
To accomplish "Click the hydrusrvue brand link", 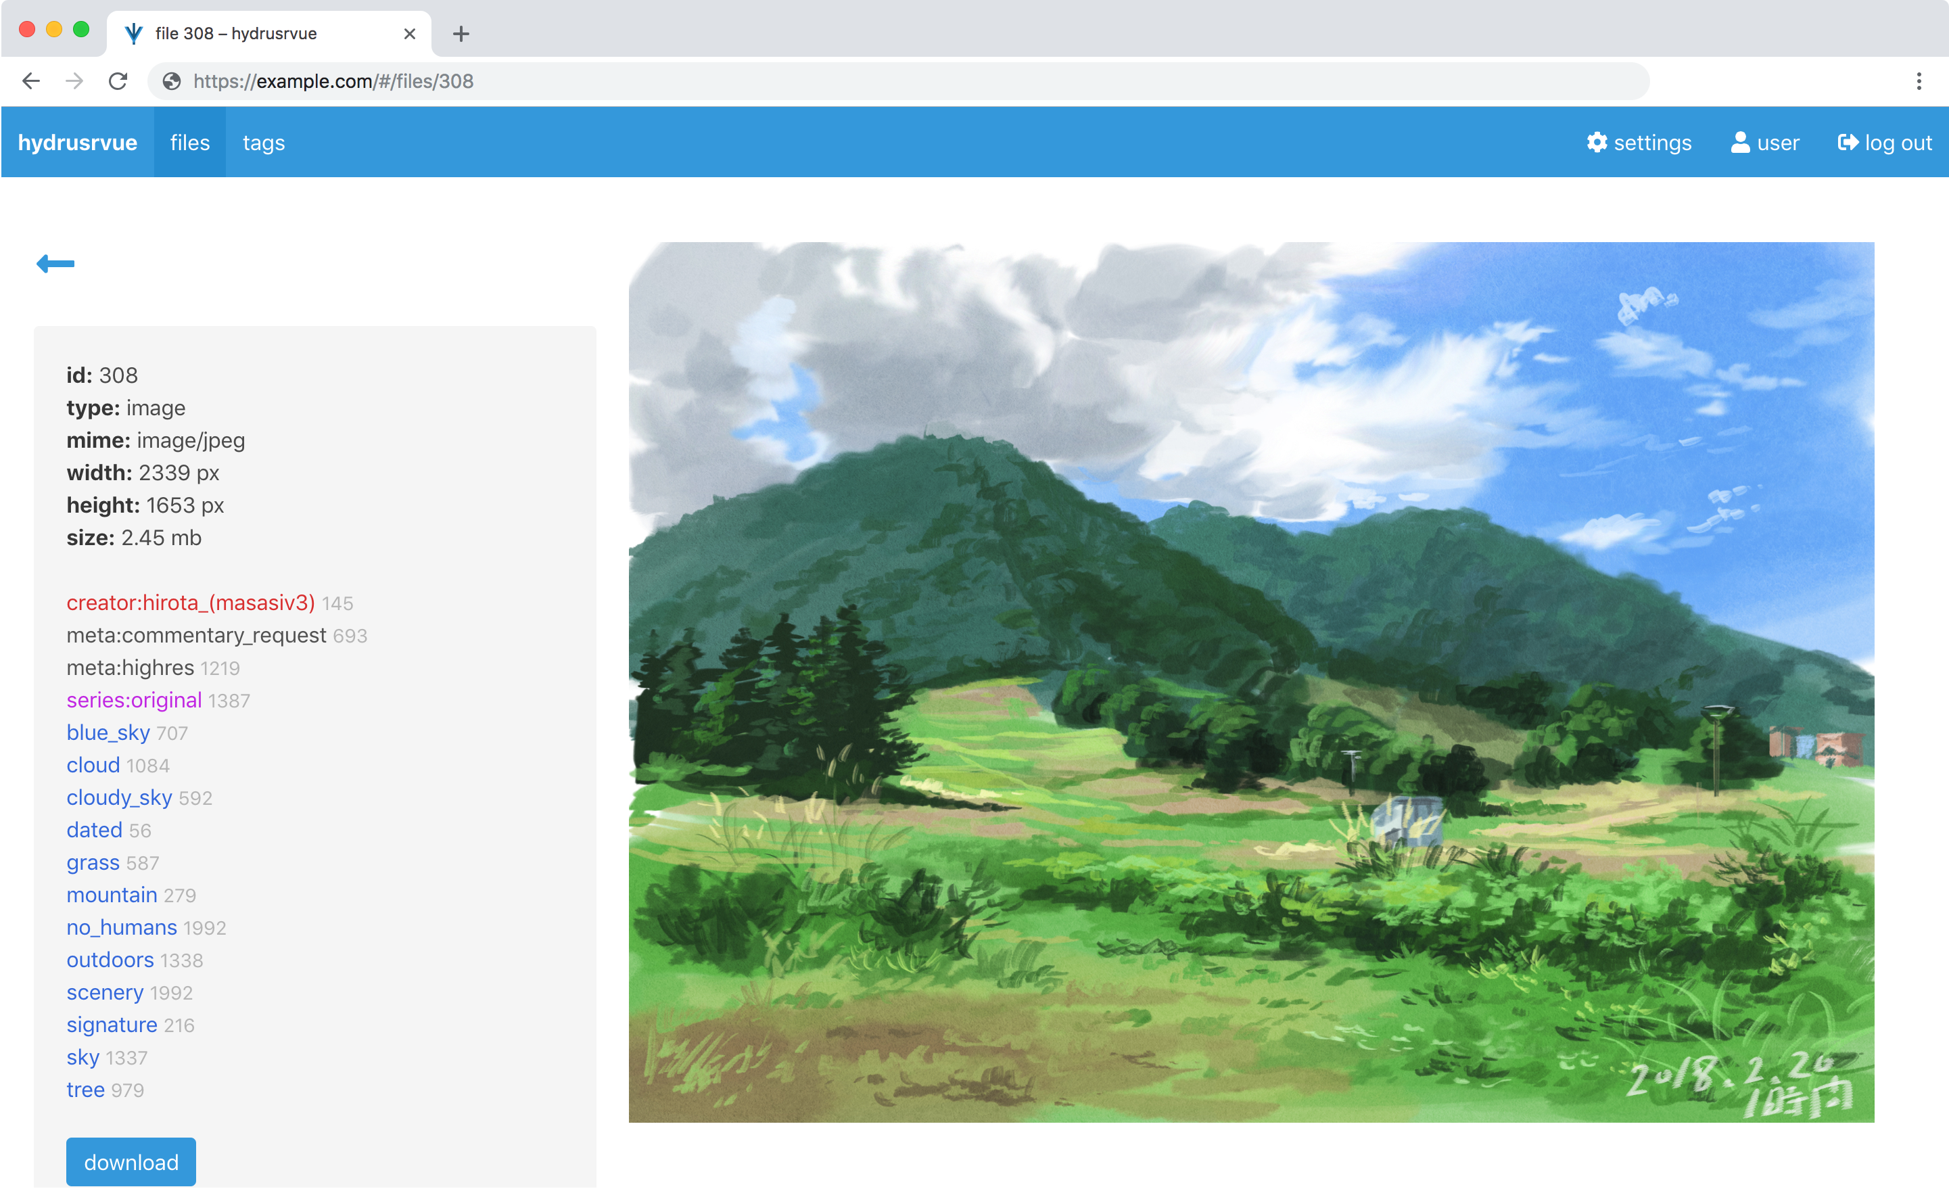I will pos(78,143).
